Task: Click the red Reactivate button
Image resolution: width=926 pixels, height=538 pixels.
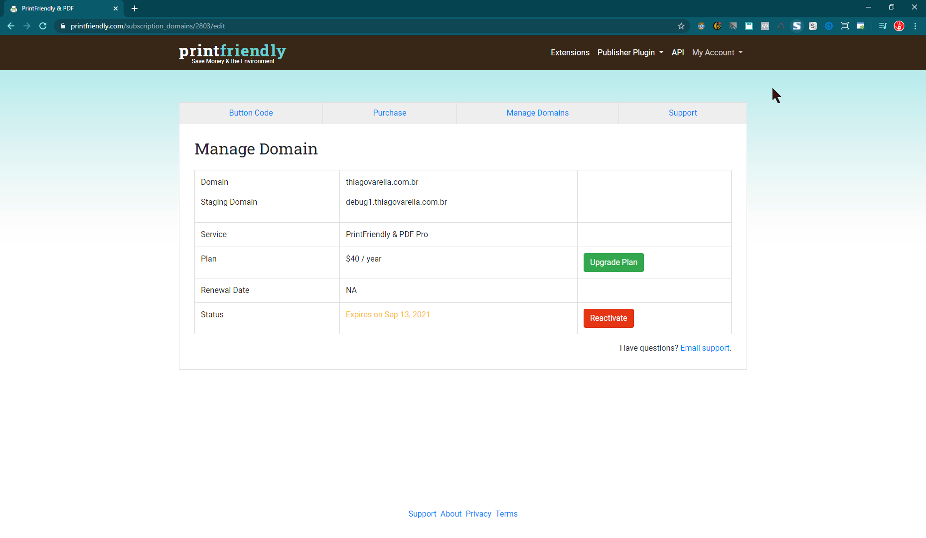Action: click(609, 318)
